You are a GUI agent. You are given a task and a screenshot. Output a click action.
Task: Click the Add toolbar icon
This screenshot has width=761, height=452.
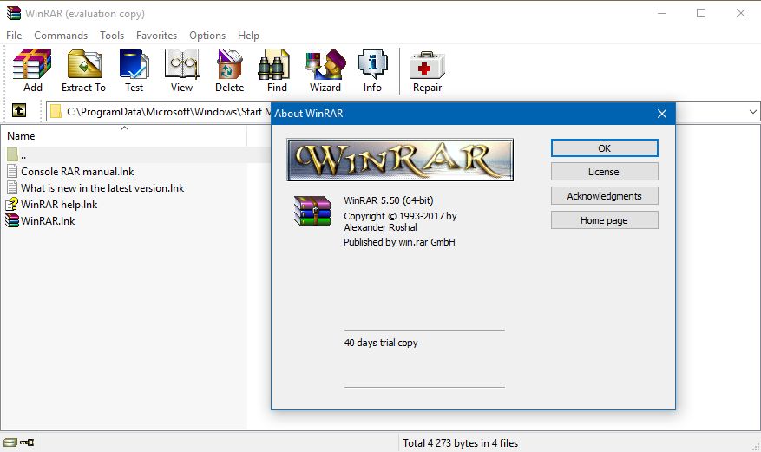tap(32, 64)
